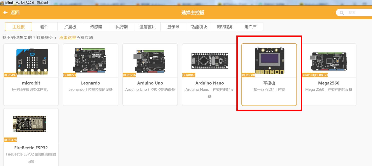Click description Arduino Uno主控板控制的设备

coord(150,89)
